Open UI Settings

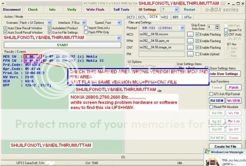click(x=147, y=10)
